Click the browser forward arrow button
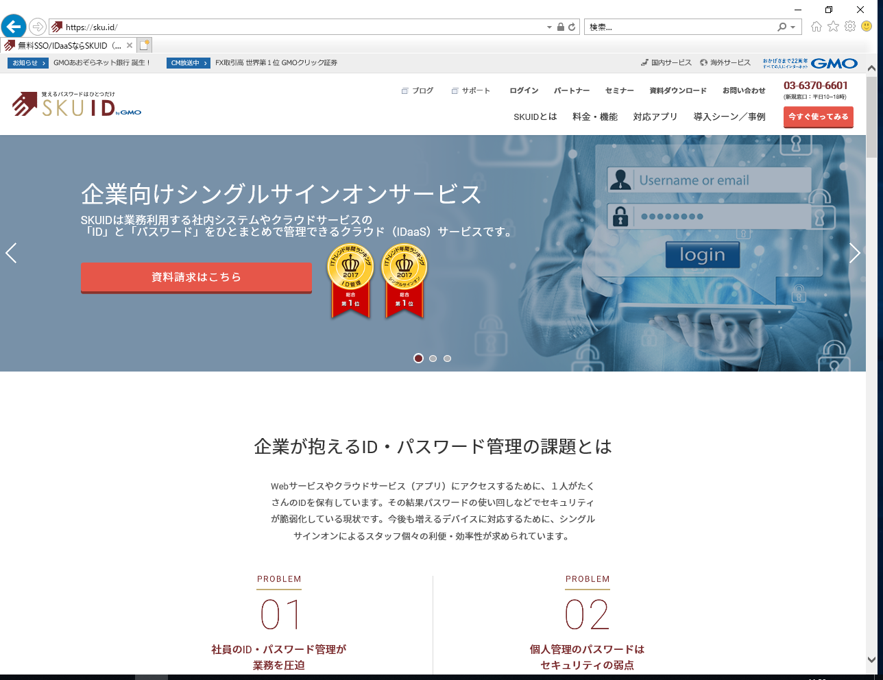This screenshot has height=680, width=883. 38,27
